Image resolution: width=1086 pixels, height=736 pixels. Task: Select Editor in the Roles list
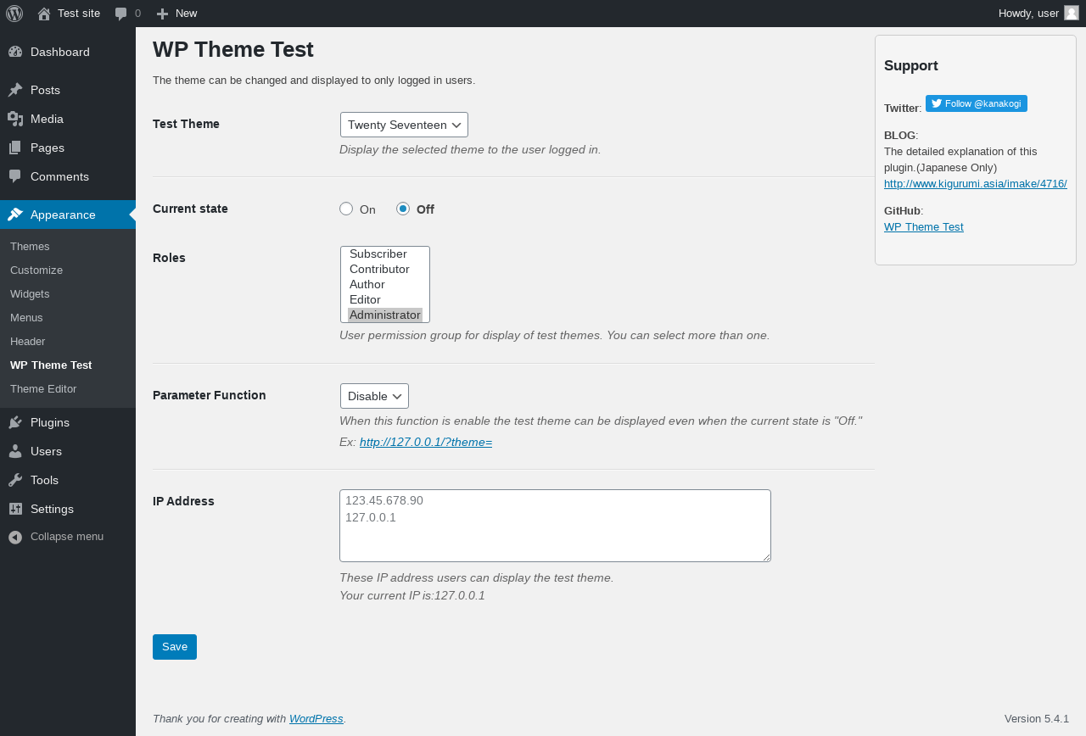click(385, 299)
